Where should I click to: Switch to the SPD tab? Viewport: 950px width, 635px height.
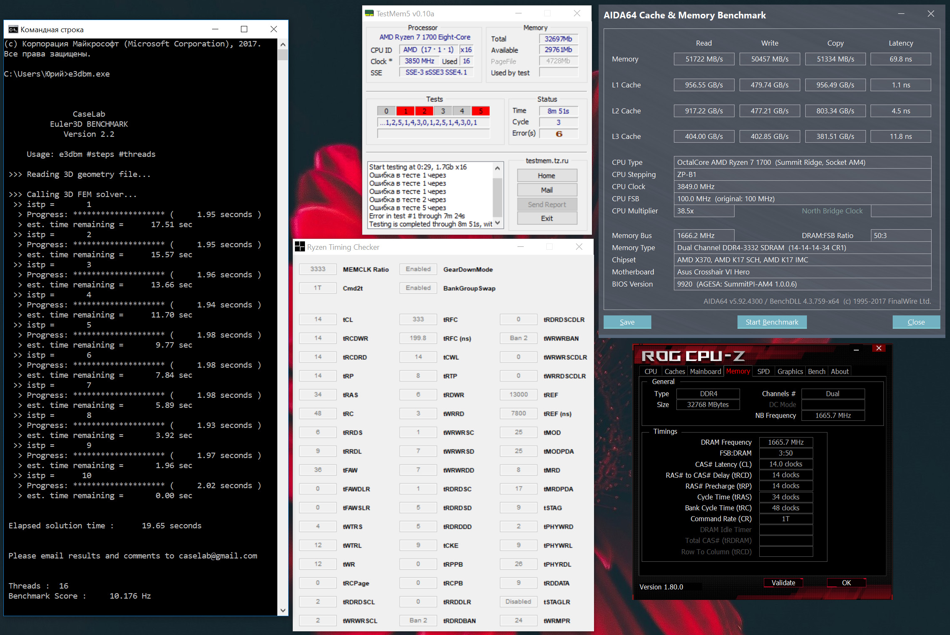[763, 371]
